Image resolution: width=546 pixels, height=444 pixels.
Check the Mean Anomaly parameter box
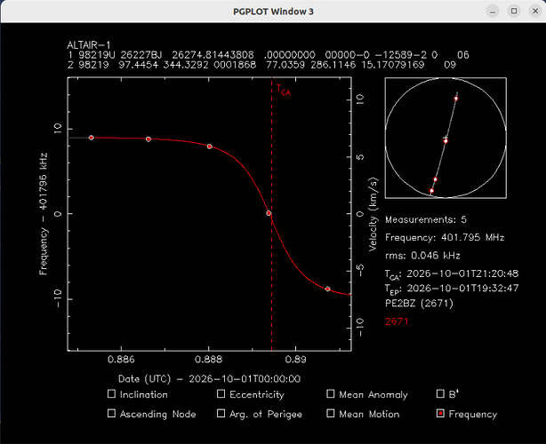point(331,394)
